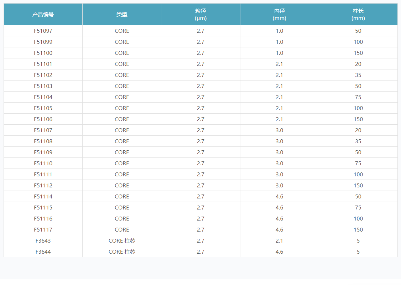Click product code F51103
This screenshot has height=285, width=401.
(x=43, y=86)
